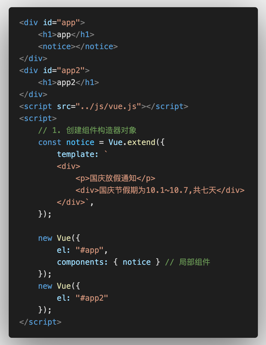Viewport: 266px width, 345px height.
Task: Click the 局部组件 local component comment
Action: click(187, 262)
